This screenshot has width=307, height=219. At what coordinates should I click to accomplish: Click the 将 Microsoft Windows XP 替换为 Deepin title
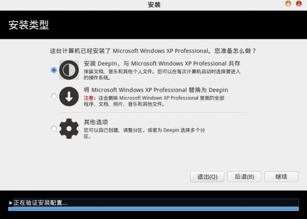(x=156, y=90)
